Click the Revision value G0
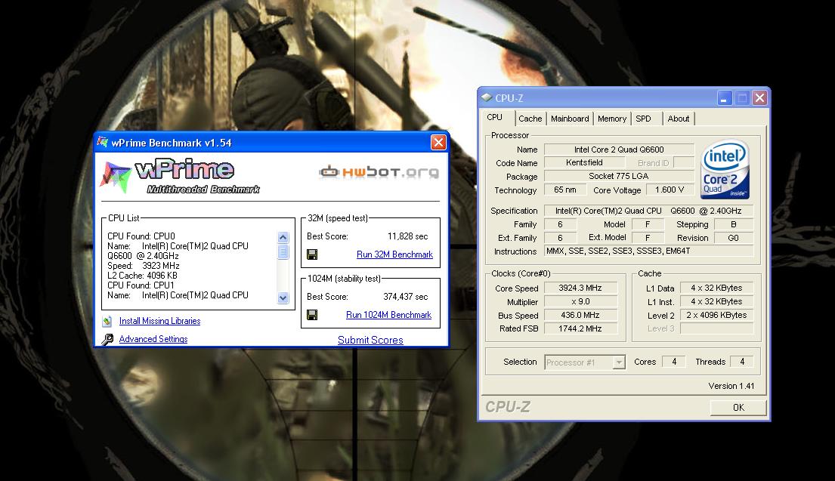The image size is (835, 481). [733, 238]
